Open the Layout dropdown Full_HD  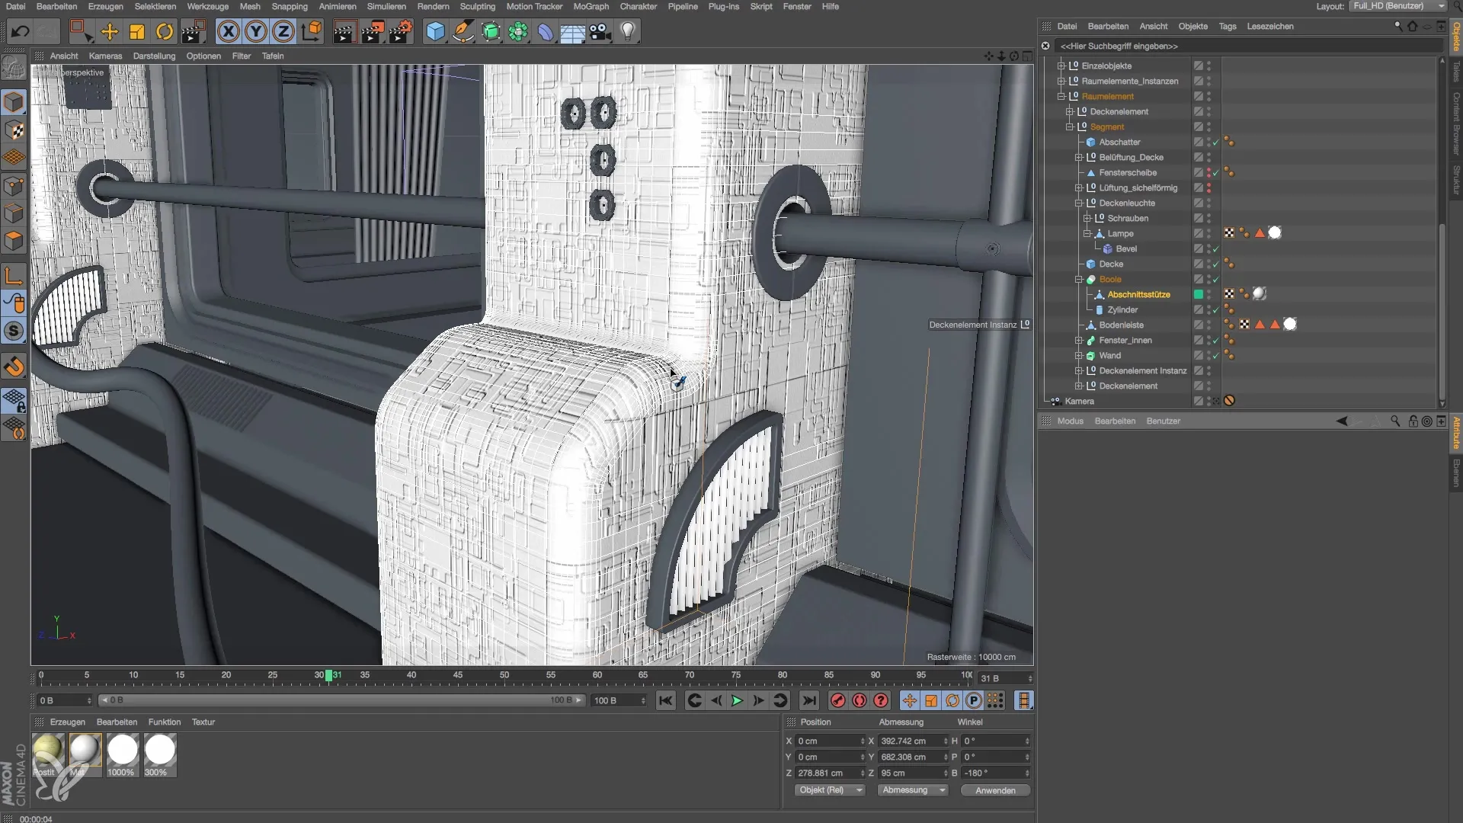point(1397,6)
